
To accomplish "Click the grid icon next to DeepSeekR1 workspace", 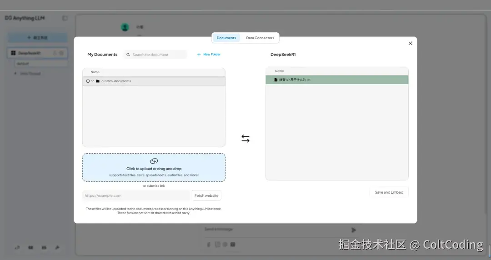I will 13,53.
